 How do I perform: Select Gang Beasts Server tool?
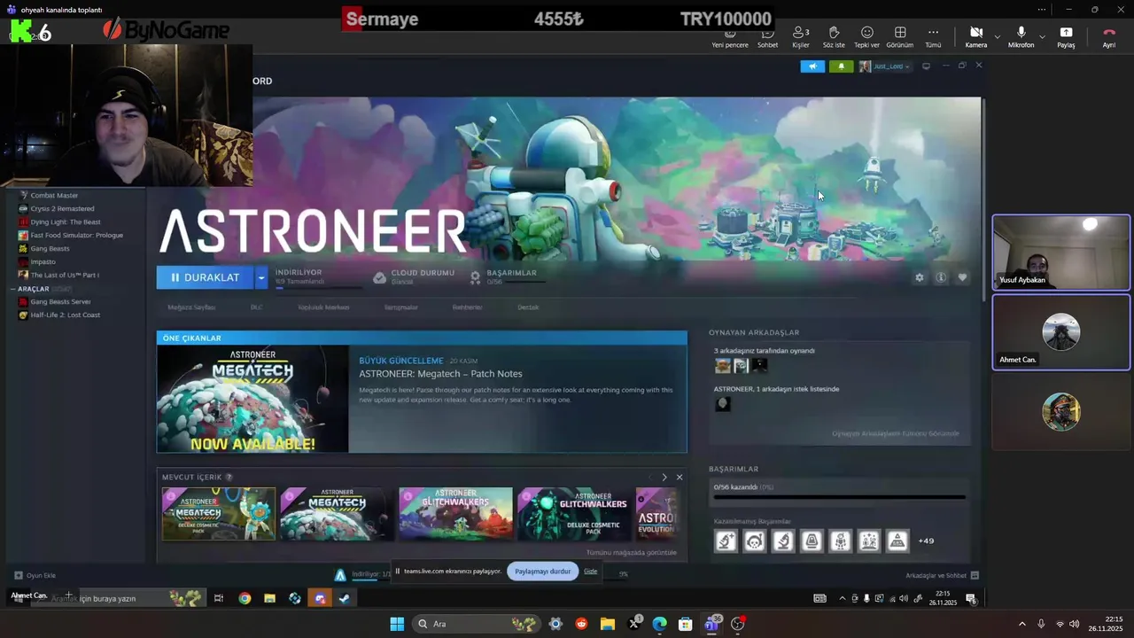pyautogui.click(x=60, y=301)
